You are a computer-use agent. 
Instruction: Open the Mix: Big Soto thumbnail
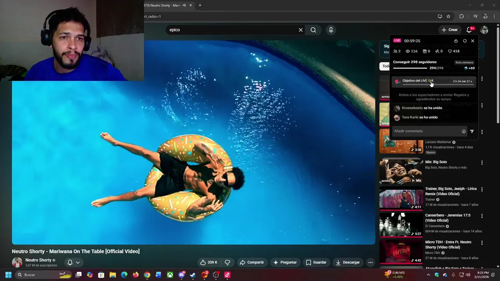coord(401,171)
